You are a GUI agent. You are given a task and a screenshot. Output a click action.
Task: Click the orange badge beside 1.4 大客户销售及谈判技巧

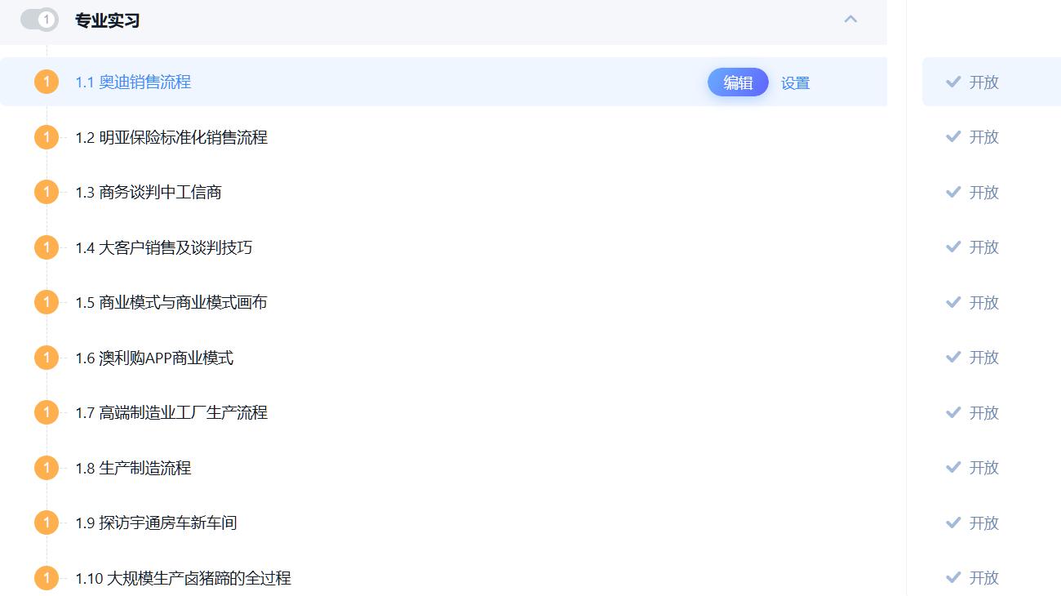pyautogui.click(x=47, y=247)
